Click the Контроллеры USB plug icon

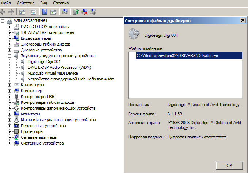(x=16, y=97)
